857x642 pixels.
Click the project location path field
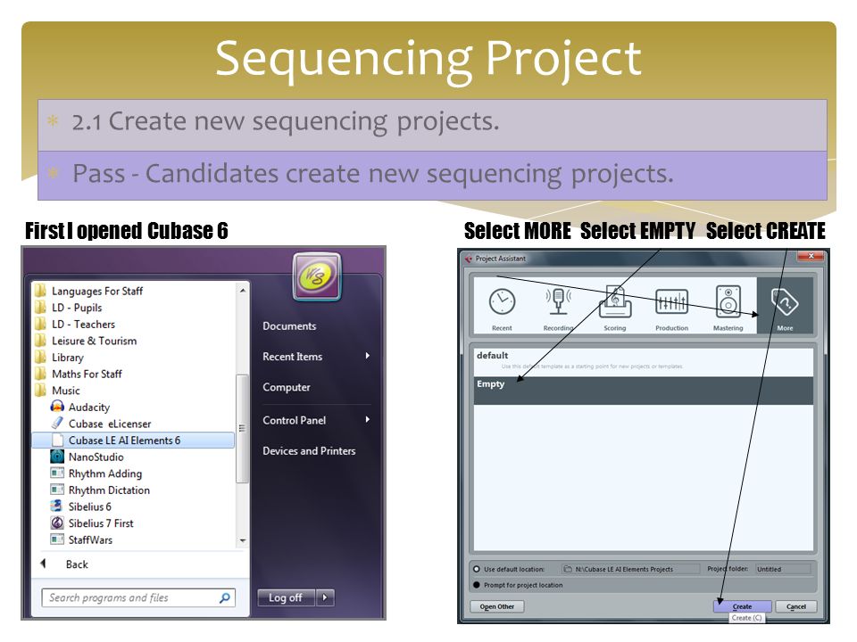pyautogui.click(x=631, y=569)
